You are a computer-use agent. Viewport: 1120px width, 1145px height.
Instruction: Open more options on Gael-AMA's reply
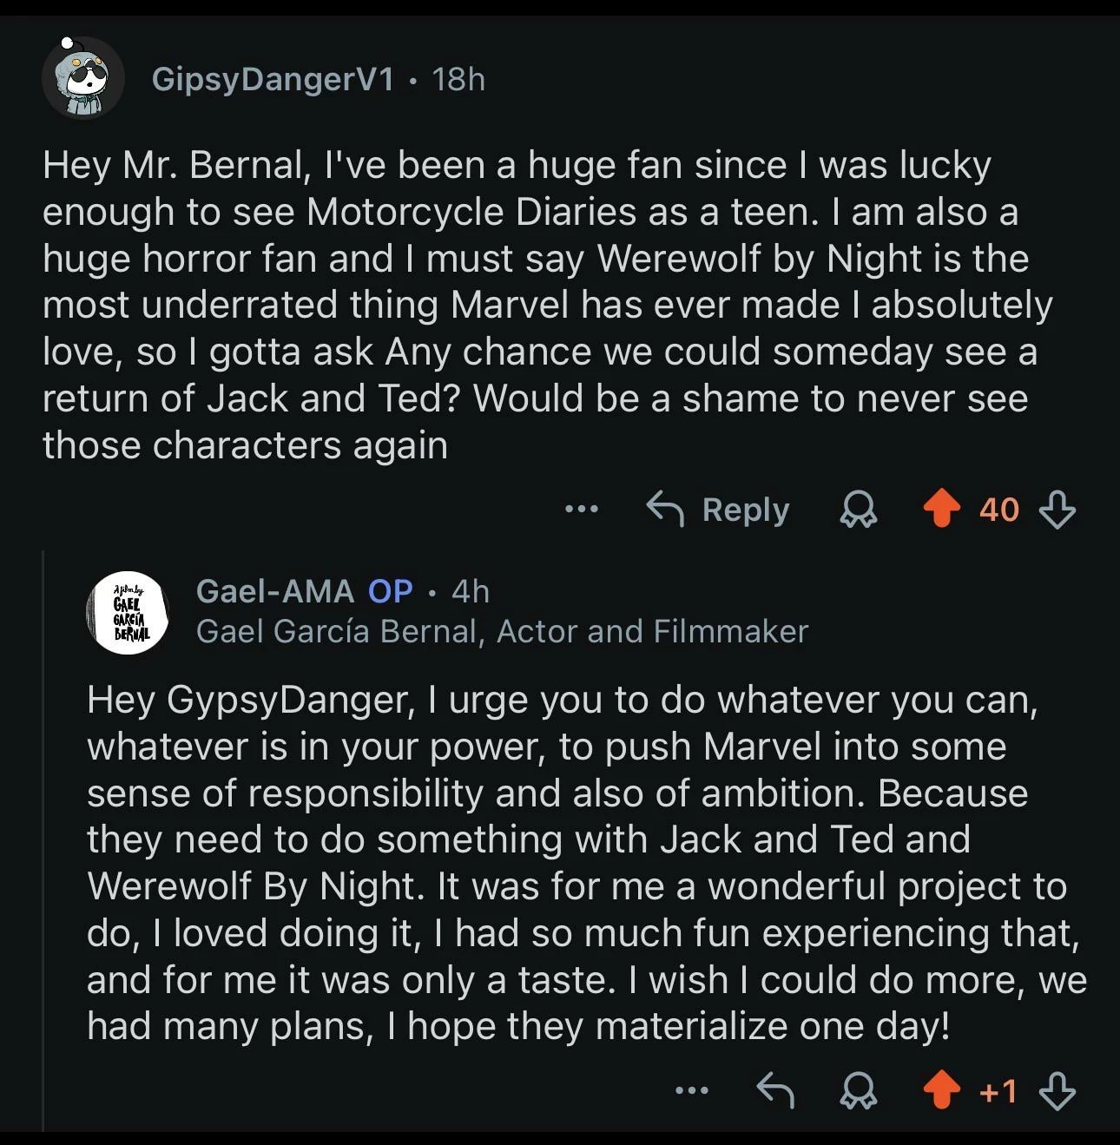pos(691,1090)
